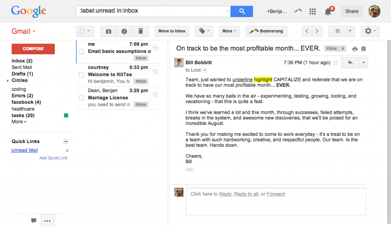Screen dimensions: 391x226
Task: Go to newer message arrow
Action: click(307, 31)
